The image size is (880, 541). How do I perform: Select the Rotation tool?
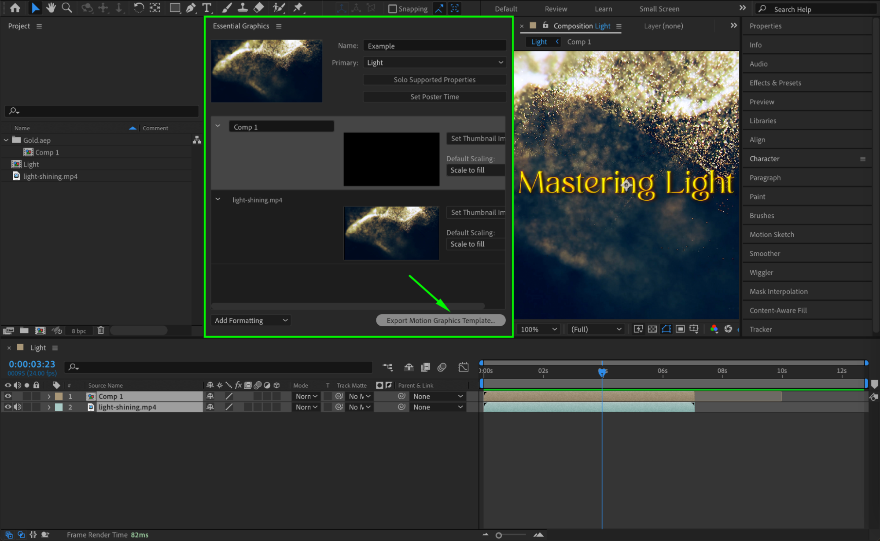pyautogui.click(x=139, y=7)
